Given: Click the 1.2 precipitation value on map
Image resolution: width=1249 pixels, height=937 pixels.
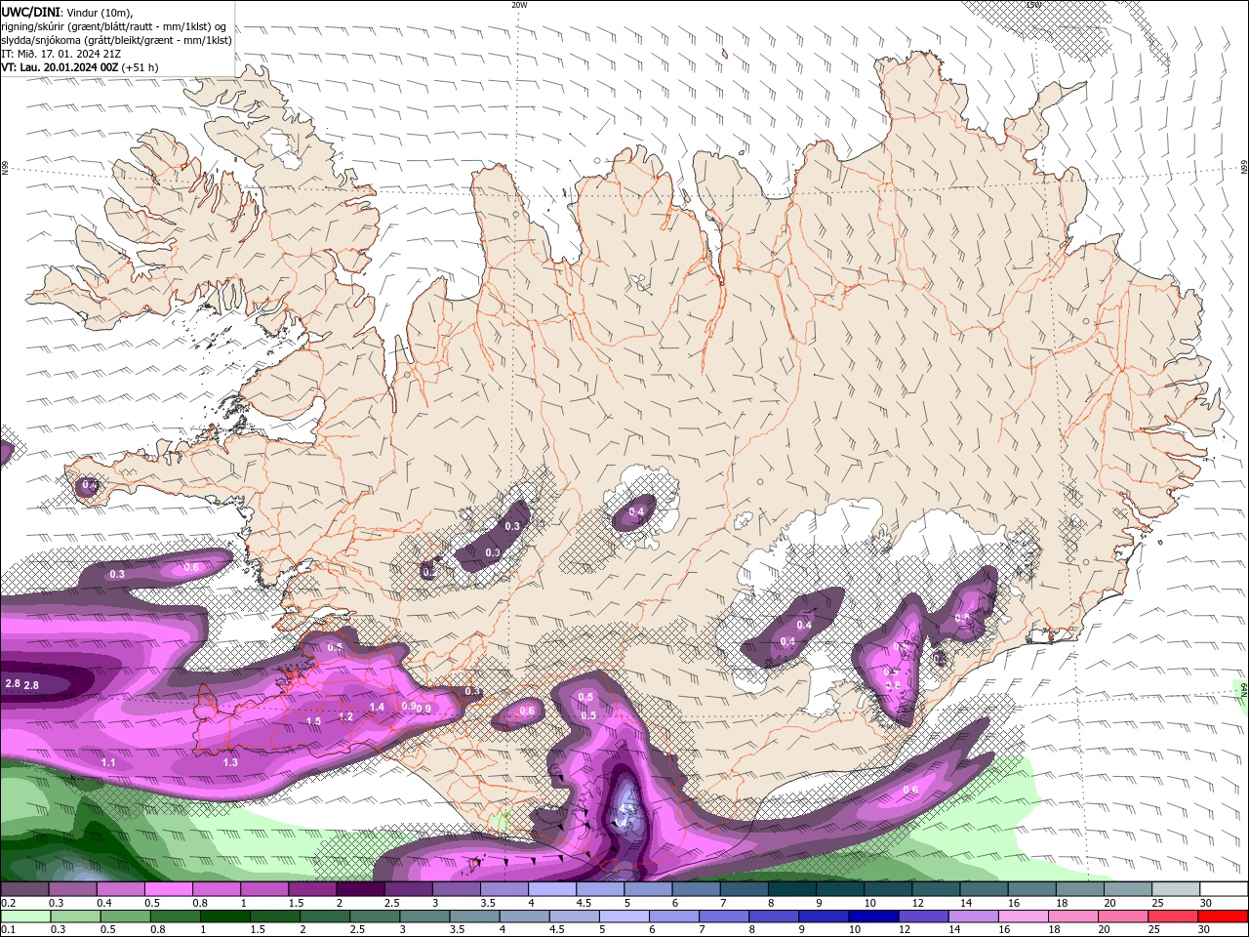Looking at the screenshot, I should pos(345,716).
